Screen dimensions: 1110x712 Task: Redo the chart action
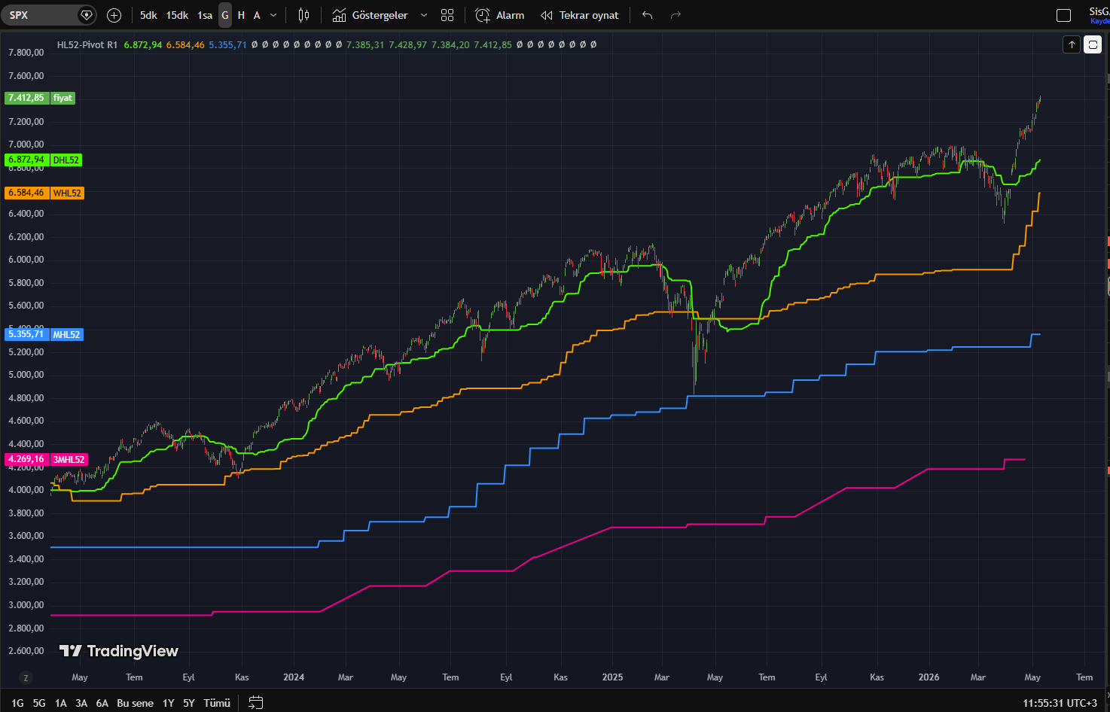pos(675,15)
